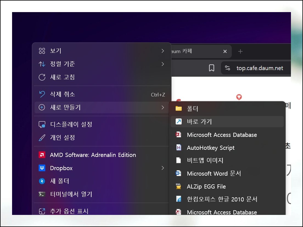This screenshot has width=303, height=227.
Task: Click the blue Dropbox icon
Action: 42,168
